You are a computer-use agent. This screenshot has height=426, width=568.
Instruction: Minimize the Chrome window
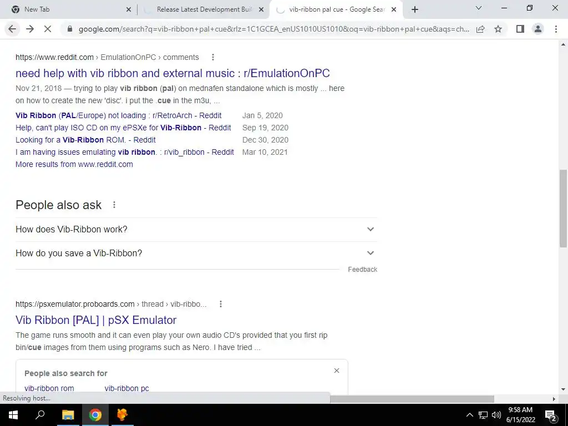pos(504,8)
